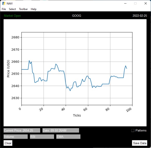
Task: Click the 2022-02-25 date label
Action: click(x=140, y=16)
